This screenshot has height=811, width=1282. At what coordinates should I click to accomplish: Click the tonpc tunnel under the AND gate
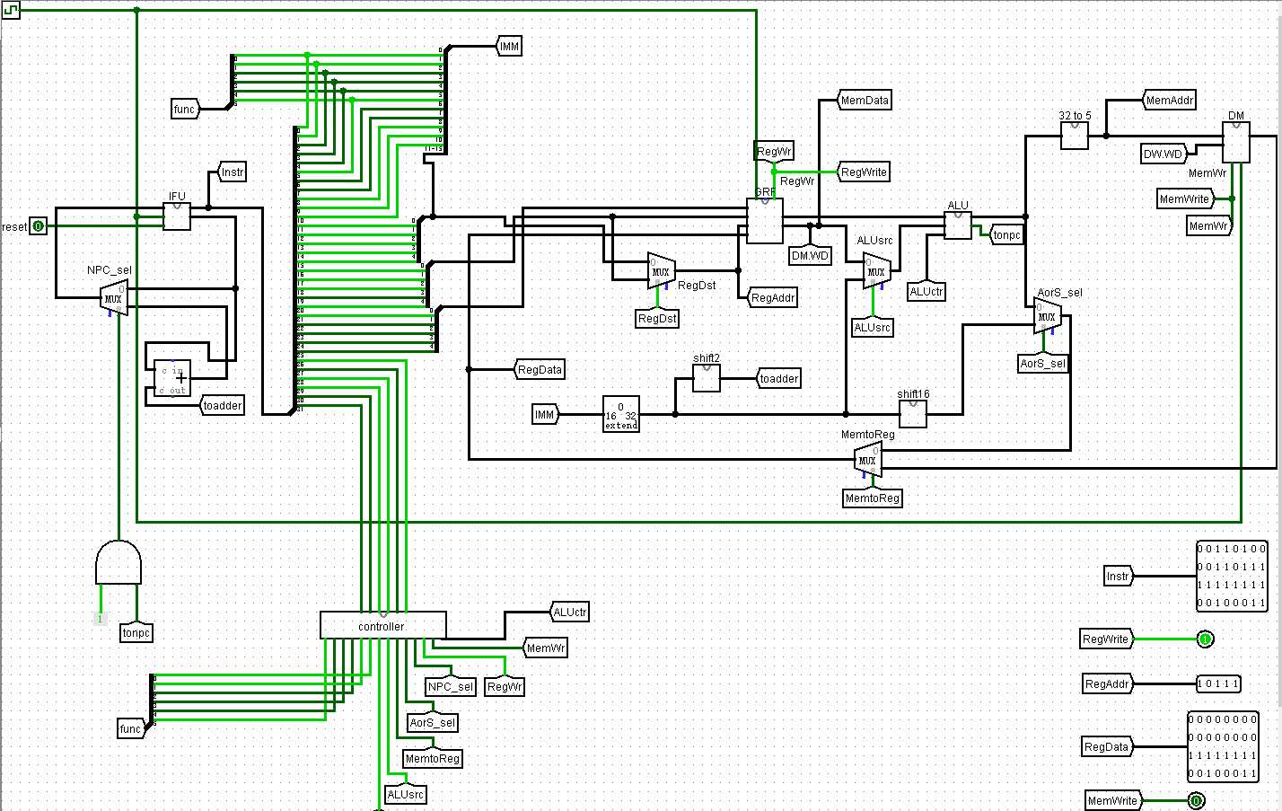(136, 633)
